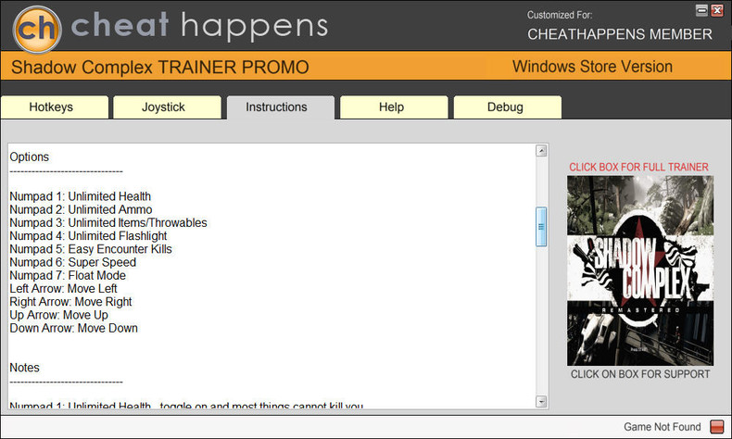Click the 'Customized For:' label
This screenshot has width=732, height=439.
pyautogui.click(x=560, y=15)
